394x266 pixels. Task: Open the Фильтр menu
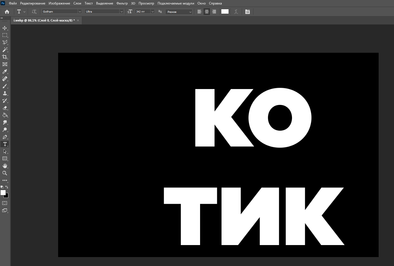[x=122, y=3]
